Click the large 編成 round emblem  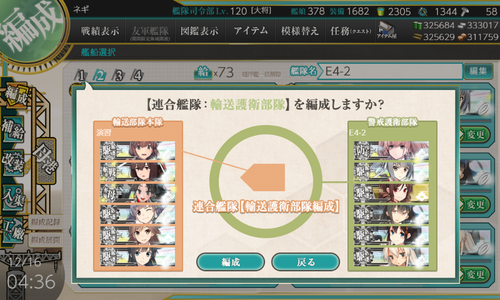click(x=30, y=27)
